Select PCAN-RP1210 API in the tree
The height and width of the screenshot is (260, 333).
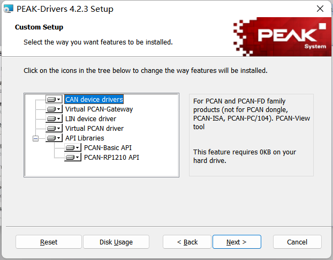[111, 157]
